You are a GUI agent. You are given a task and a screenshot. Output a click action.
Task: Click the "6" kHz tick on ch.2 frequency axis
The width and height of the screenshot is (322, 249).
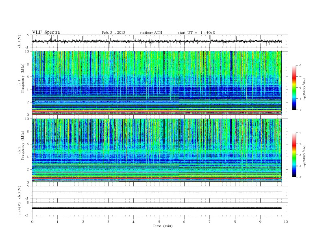[x=28, y=144]
